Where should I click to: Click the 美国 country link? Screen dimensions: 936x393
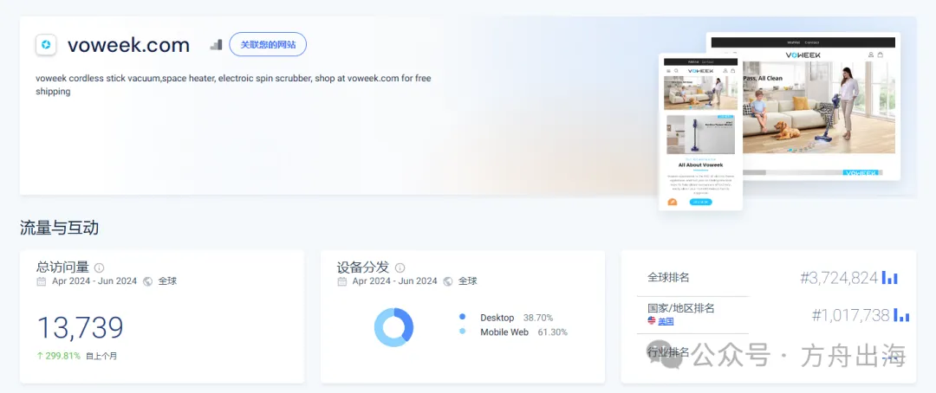click(x=666, y=321)
